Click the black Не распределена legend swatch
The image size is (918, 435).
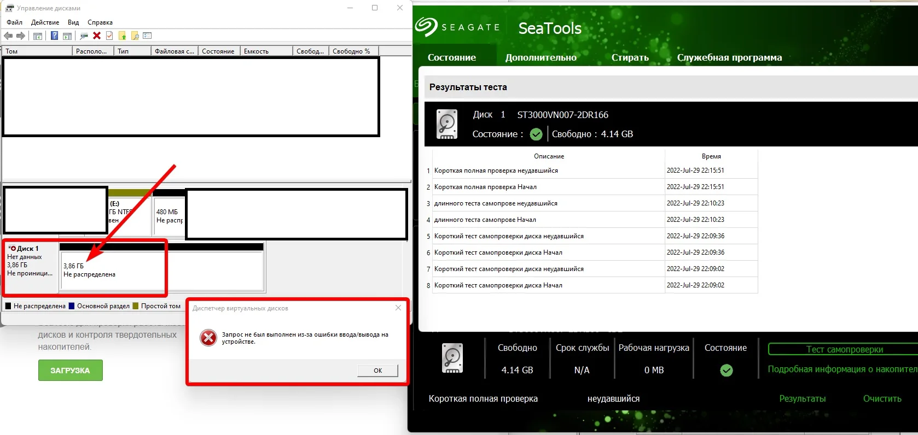click(x=8, y=306)
